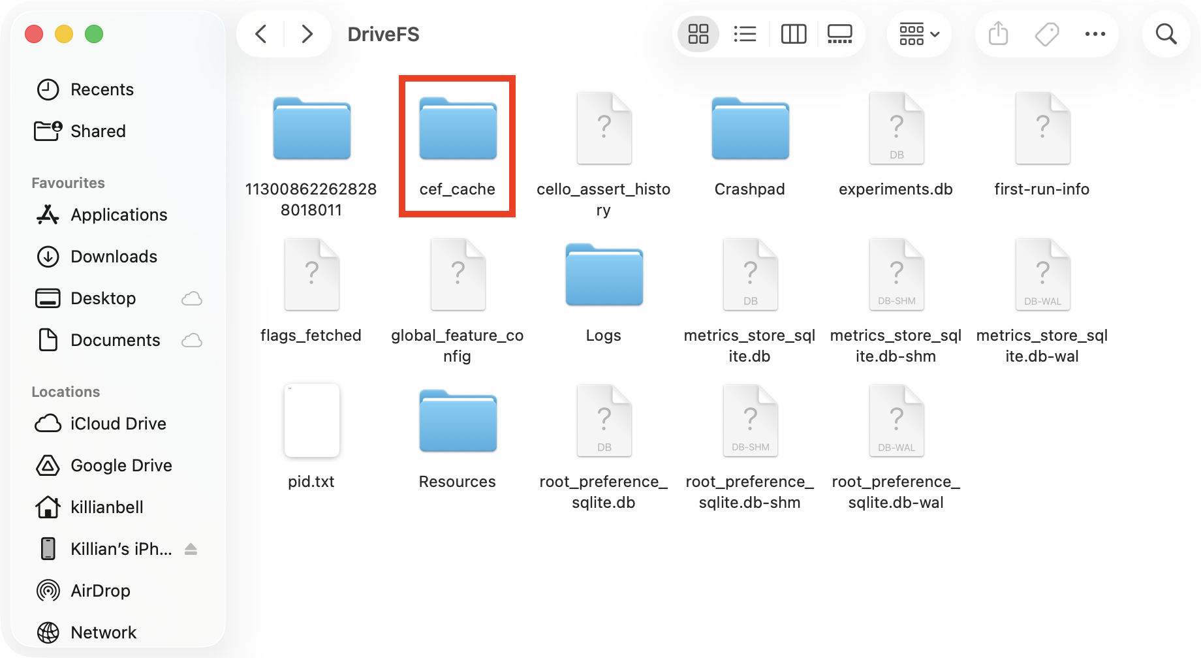The image size is (1201, 658).
Task: Select AirDrop in the sidebar
Action: pyautogui.click(x=100, y=591)
